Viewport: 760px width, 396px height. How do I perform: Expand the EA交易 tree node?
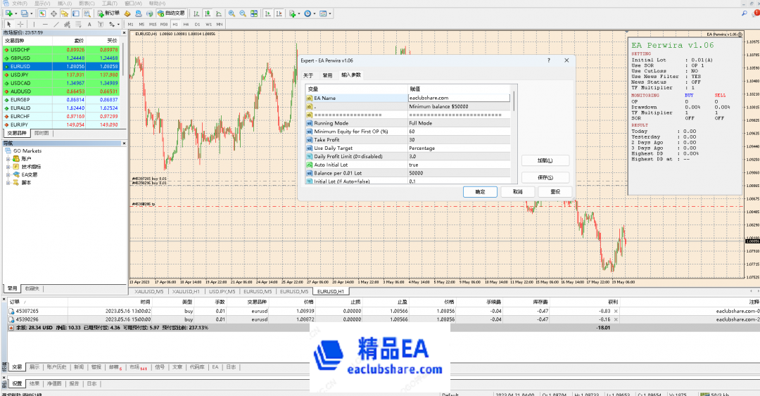coord(8,174)
